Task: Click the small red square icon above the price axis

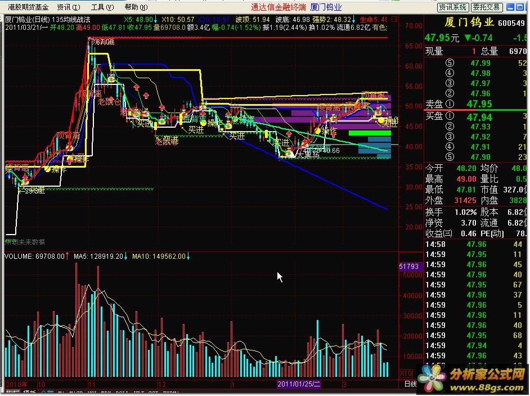Action: [394, 19]
